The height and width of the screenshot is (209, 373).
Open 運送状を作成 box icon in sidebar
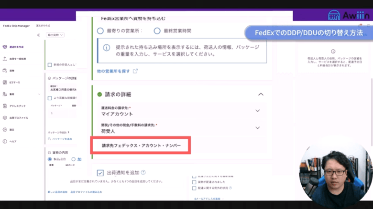pyautogui.click(x=5, y=47)
